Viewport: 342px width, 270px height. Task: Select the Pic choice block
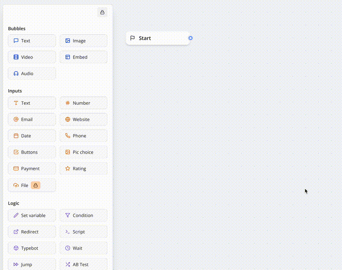tap(83, 152)
